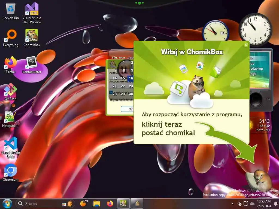
Task: Open the 87°F weather widget on taskbar
Action: pyautogui.click(x=84, y=203)
